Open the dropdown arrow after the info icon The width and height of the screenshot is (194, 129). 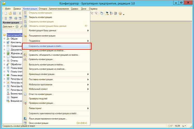[123, 15]
